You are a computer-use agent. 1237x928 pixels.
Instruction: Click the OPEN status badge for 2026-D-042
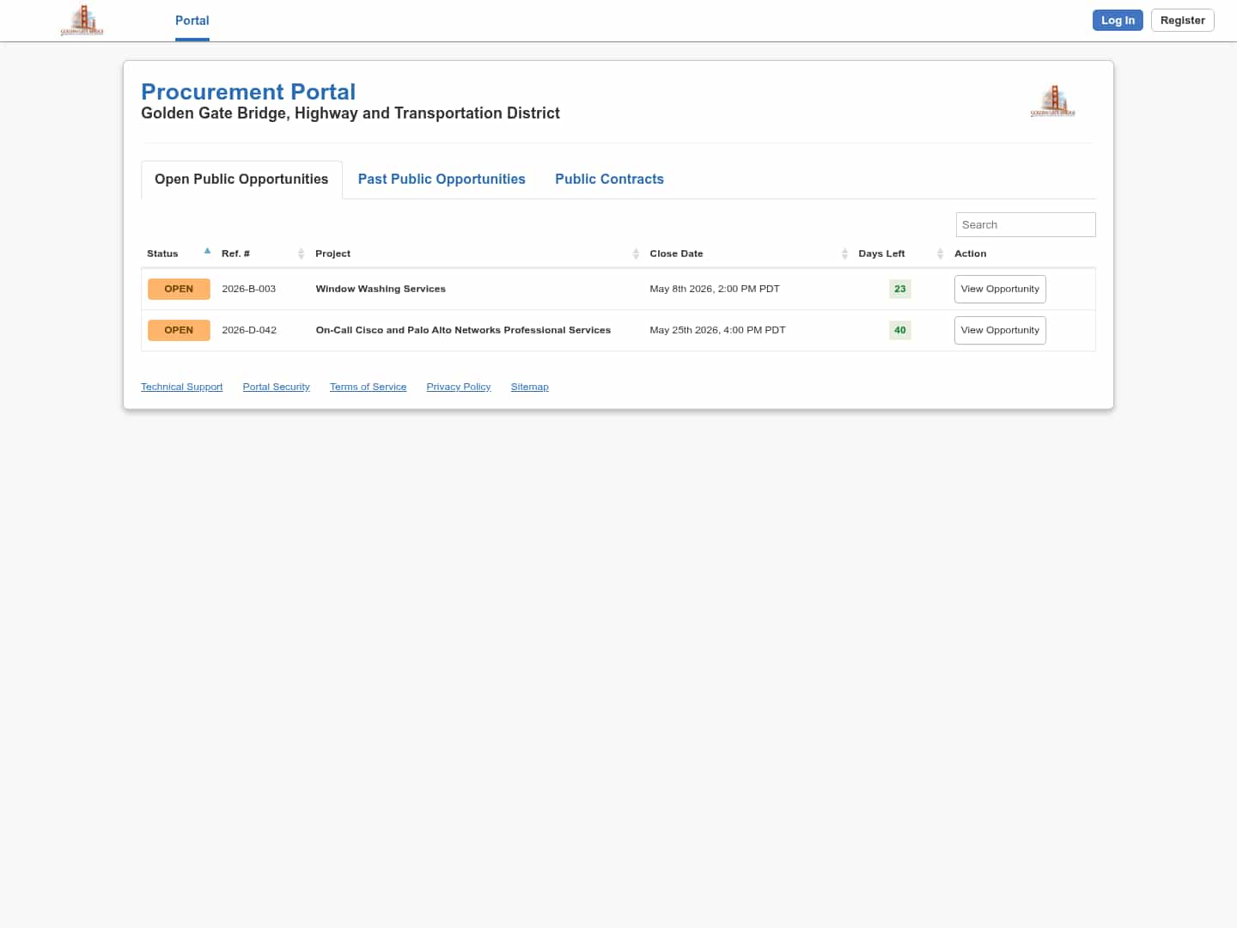[x=179, y=330]
